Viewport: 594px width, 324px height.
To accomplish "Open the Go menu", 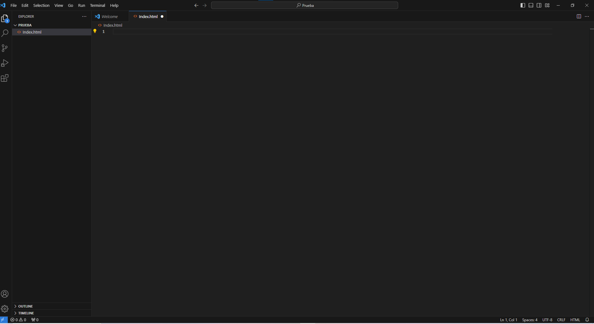I will click(x=71, y=5).
